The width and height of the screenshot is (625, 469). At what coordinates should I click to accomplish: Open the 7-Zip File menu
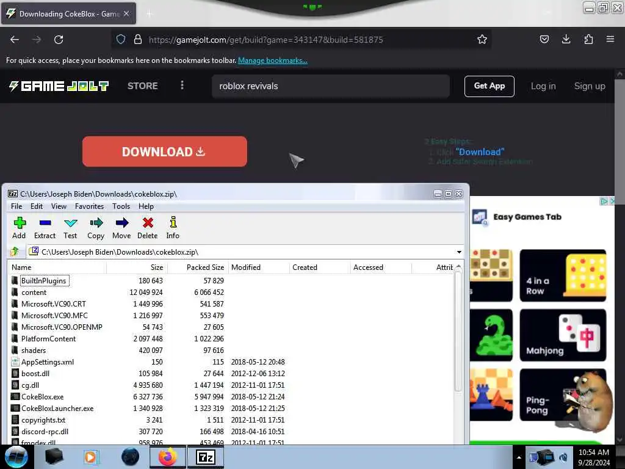click(16, 206)
